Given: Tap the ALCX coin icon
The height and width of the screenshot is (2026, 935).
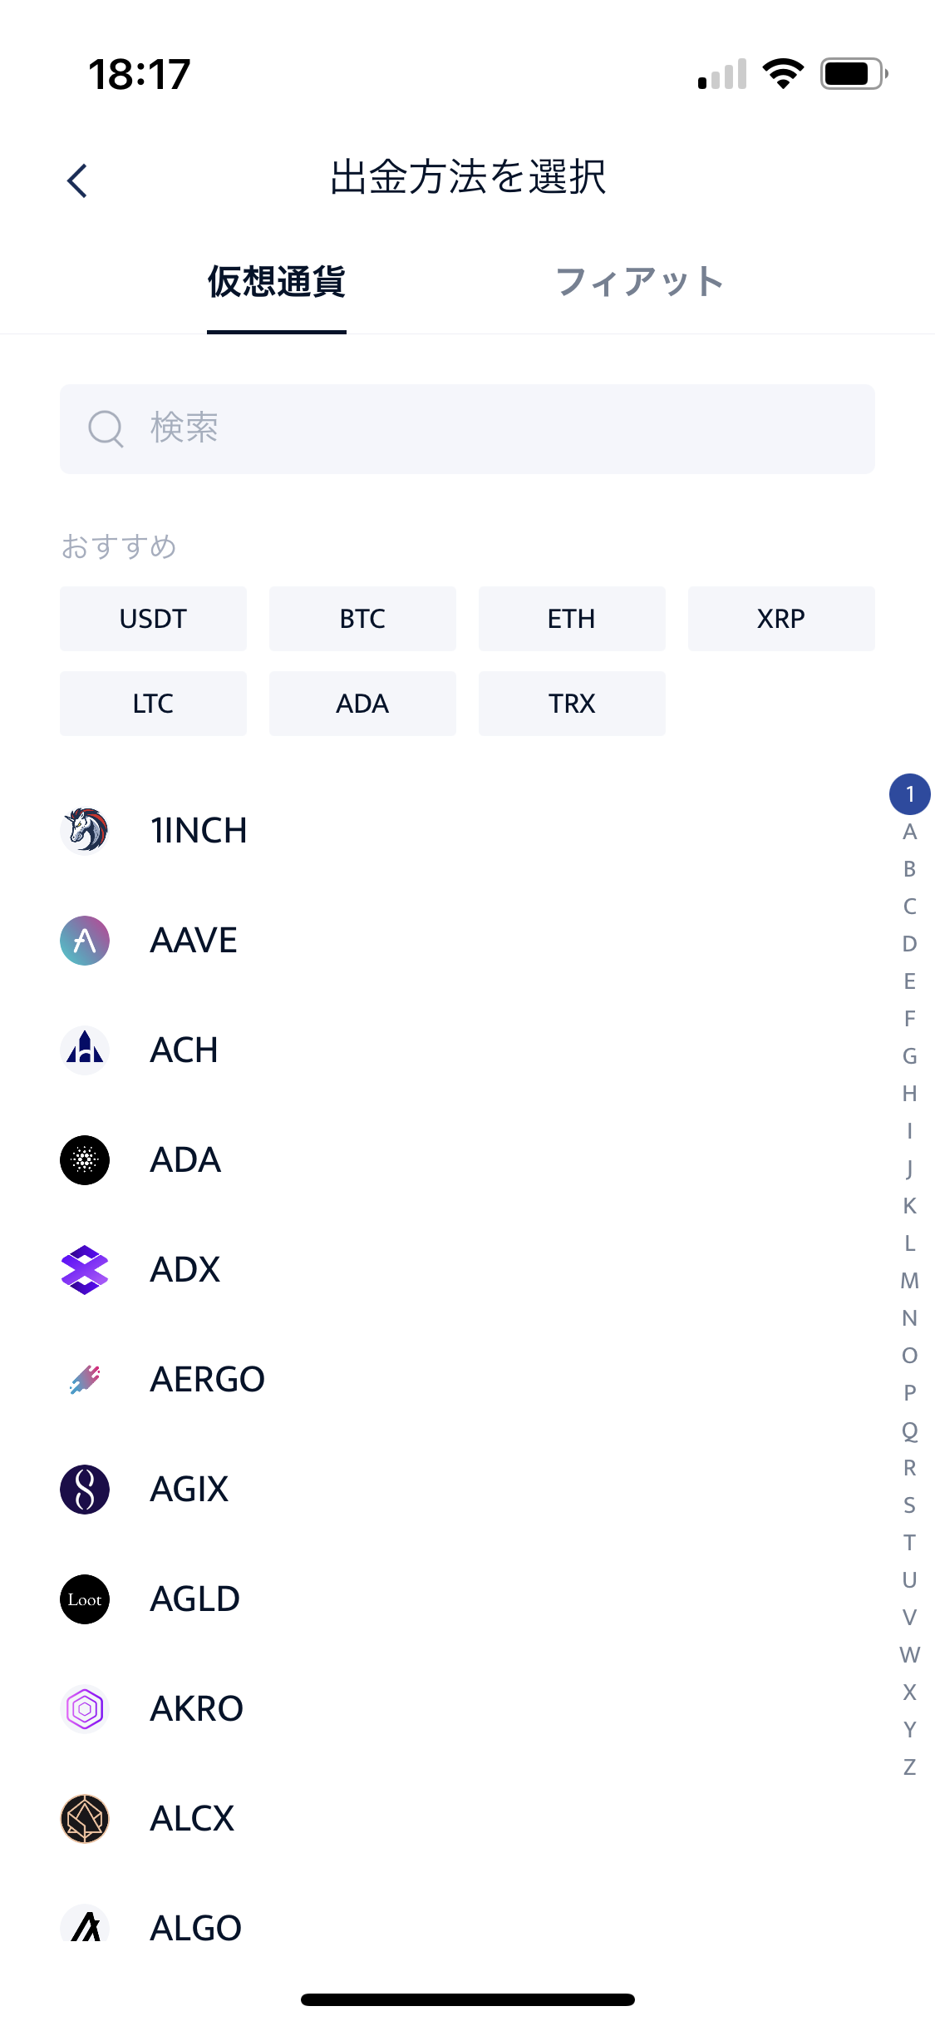Looking at the screenshot, I should pos(85,1818).
